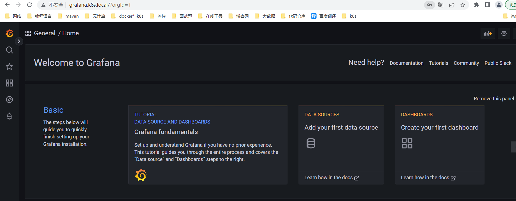Click the General breadcrumb
The height and width of the screenshot is (201, 516).
(45, 33)
